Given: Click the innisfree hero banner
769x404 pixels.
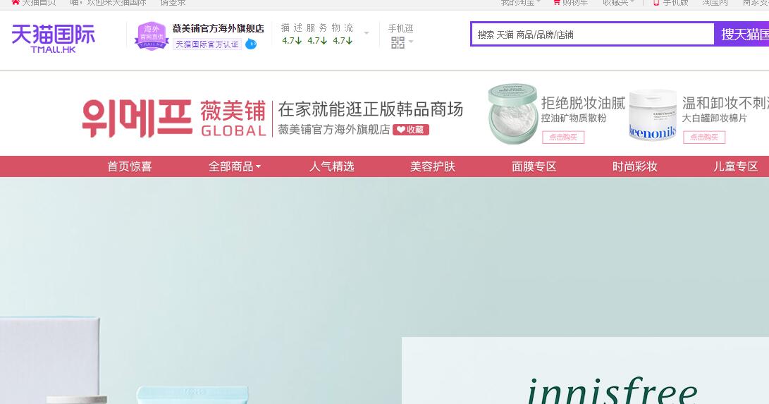Looking at the screenshot, I should (x=385, y=290).
